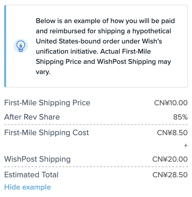The width and height of the screenshot is (192, 197).
Task: Click the Estimated Total label
Action: click(x=31, y=175)
